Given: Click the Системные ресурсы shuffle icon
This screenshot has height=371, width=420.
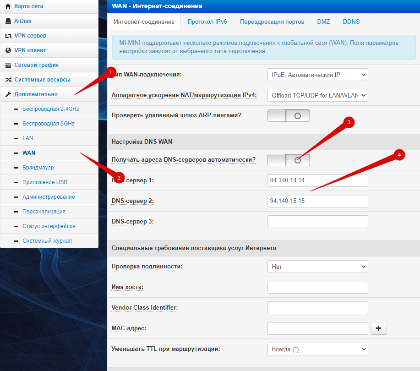Looking at the screenshot, I should click(x=8, y=80).
